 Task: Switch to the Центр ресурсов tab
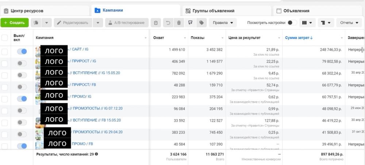point(45,11)
